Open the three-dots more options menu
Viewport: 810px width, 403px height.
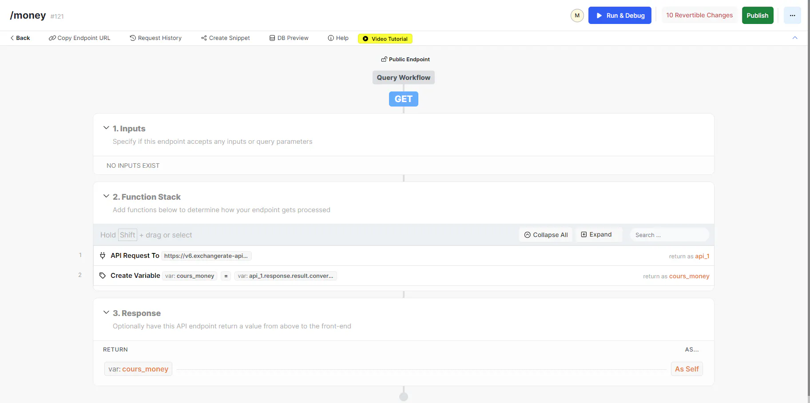click(792, 15)
